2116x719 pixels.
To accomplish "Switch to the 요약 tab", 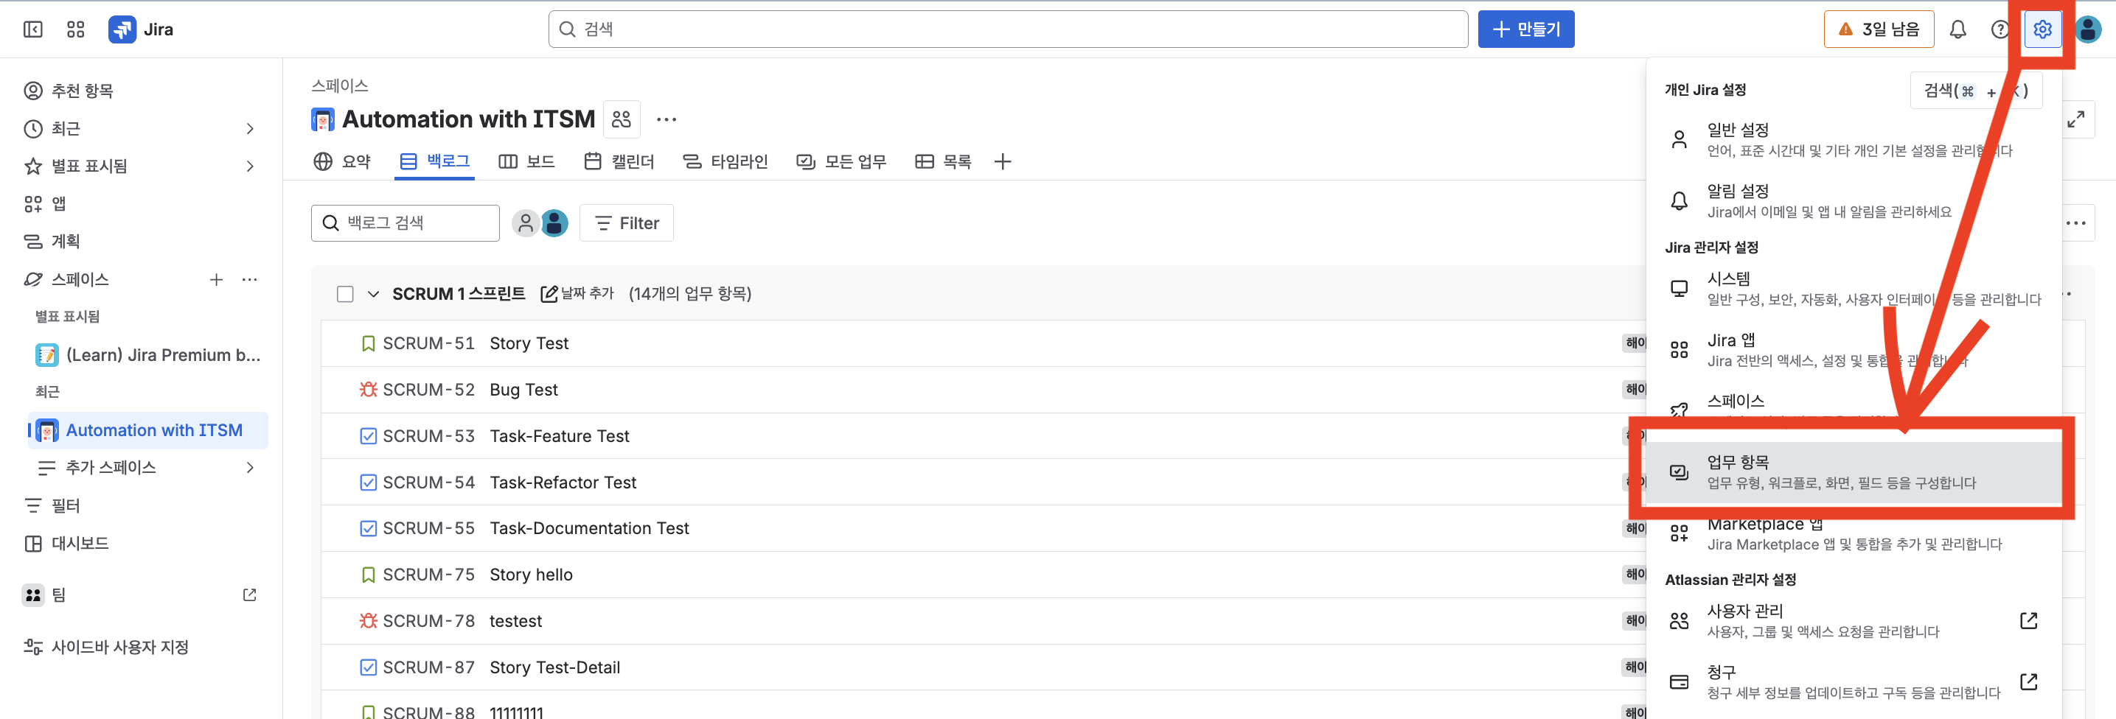I will point(343,161).
